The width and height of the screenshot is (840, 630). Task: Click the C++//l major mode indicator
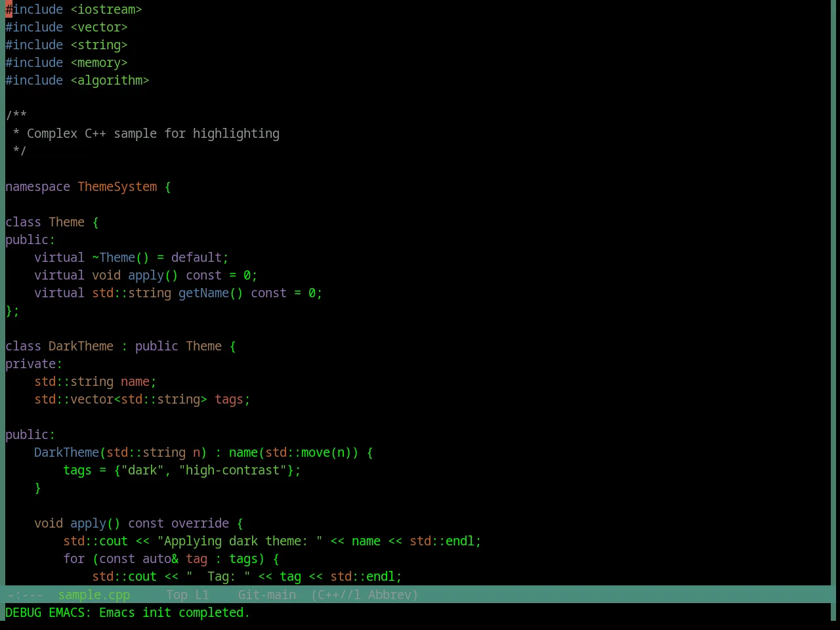point(336,595)
